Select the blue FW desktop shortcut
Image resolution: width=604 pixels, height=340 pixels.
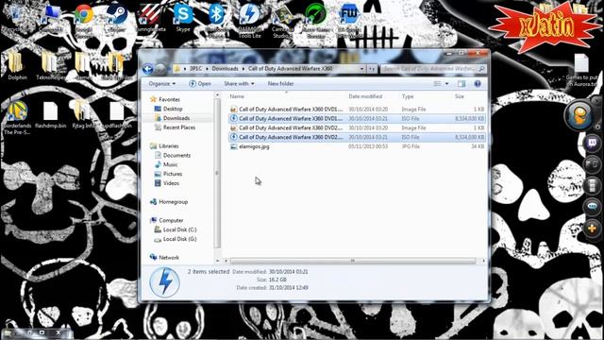tap(348, 19)
